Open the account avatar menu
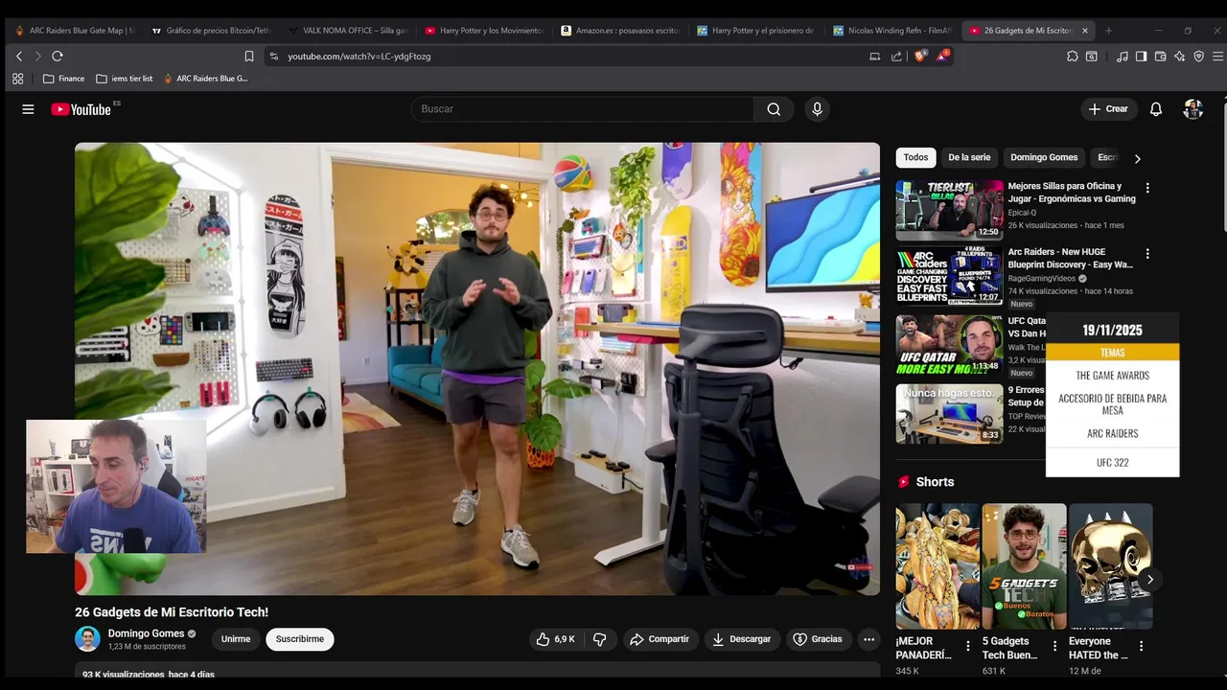Viewport: 1227px width, 690px height. pyautogui.click(x=1192, y=109)
